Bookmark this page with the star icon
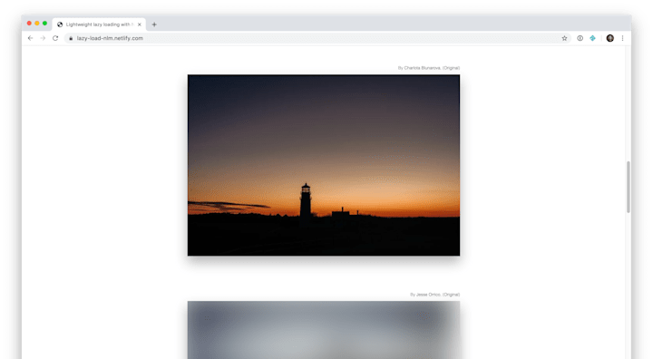 tap(564, 38)
